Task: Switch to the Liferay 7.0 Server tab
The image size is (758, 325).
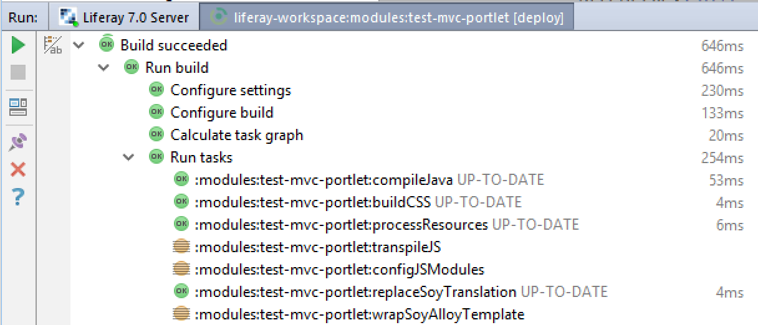Action: coord(125,17)
